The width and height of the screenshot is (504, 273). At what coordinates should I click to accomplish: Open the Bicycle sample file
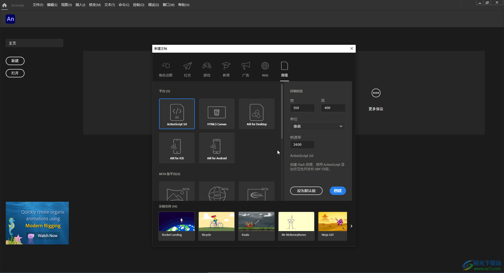217,226
